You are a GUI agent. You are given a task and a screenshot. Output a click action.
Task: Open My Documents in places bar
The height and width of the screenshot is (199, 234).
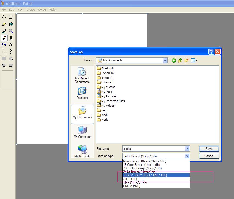tap(82, 114)
